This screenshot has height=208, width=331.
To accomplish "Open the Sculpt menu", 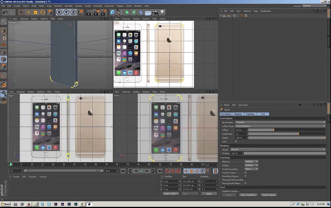I will [x=88, y=6].
